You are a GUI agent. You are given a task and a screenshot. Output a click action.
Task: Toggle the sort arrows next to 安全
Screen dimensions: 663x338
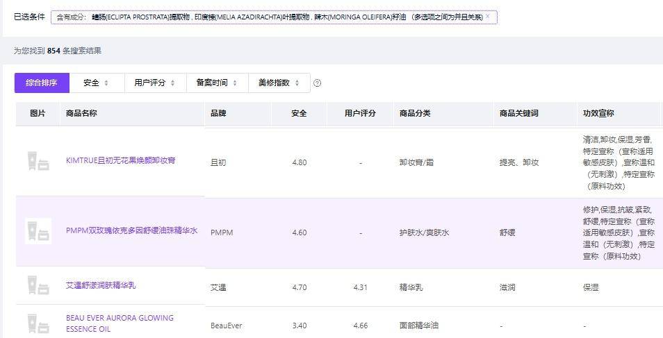point(106,83)
